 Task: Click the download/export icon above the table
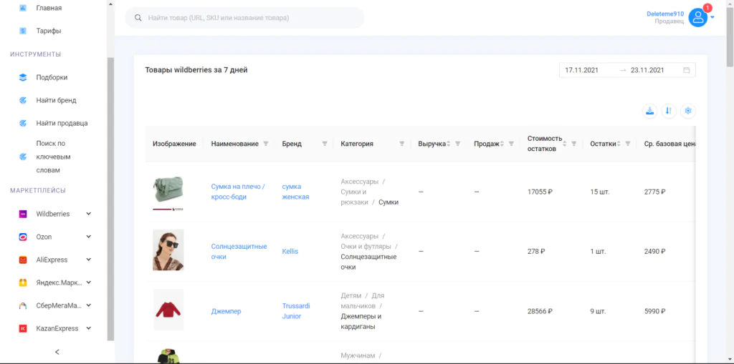point(649,111)
